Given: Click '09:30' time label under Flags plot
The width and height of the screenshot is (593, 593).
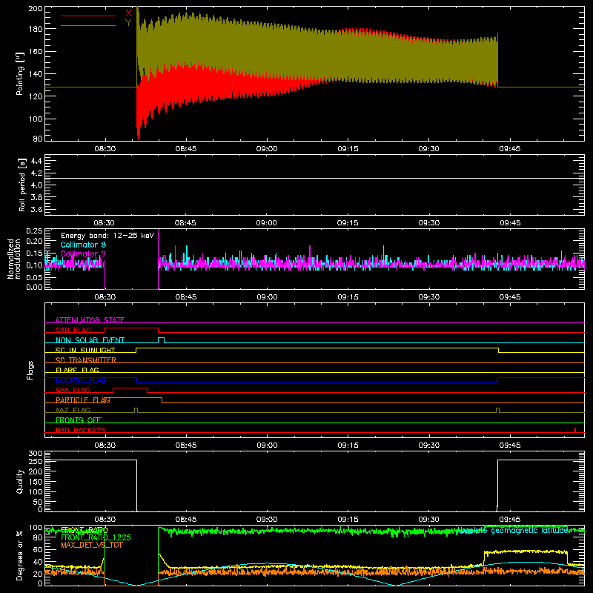Looking at the screenshot, I should click(429, 445).
